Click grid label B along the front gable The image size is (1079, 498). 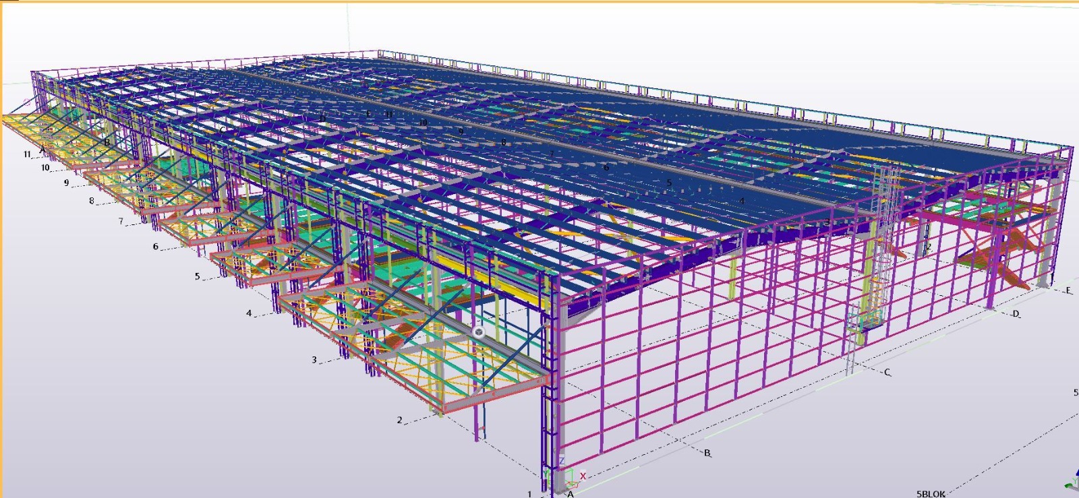[x=707, y=453]
